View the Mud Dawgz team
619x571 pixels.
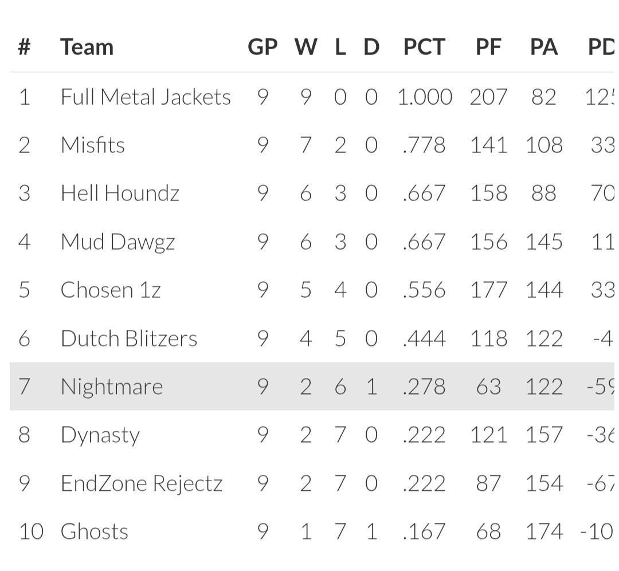coord(117,242)
